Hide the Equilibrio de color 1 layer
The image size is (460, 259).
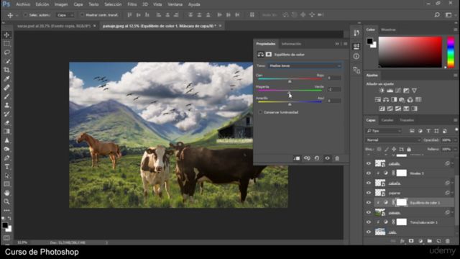369,203
